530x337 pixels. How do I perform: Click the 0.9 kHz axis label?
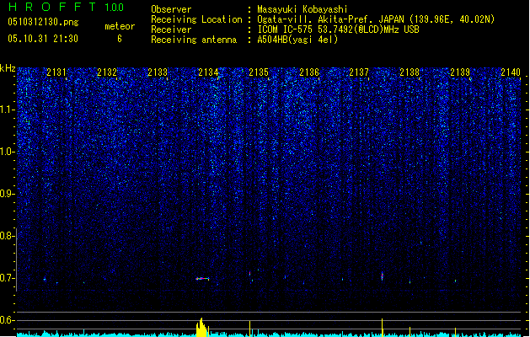pyautogui.click(x=7, y=194)
